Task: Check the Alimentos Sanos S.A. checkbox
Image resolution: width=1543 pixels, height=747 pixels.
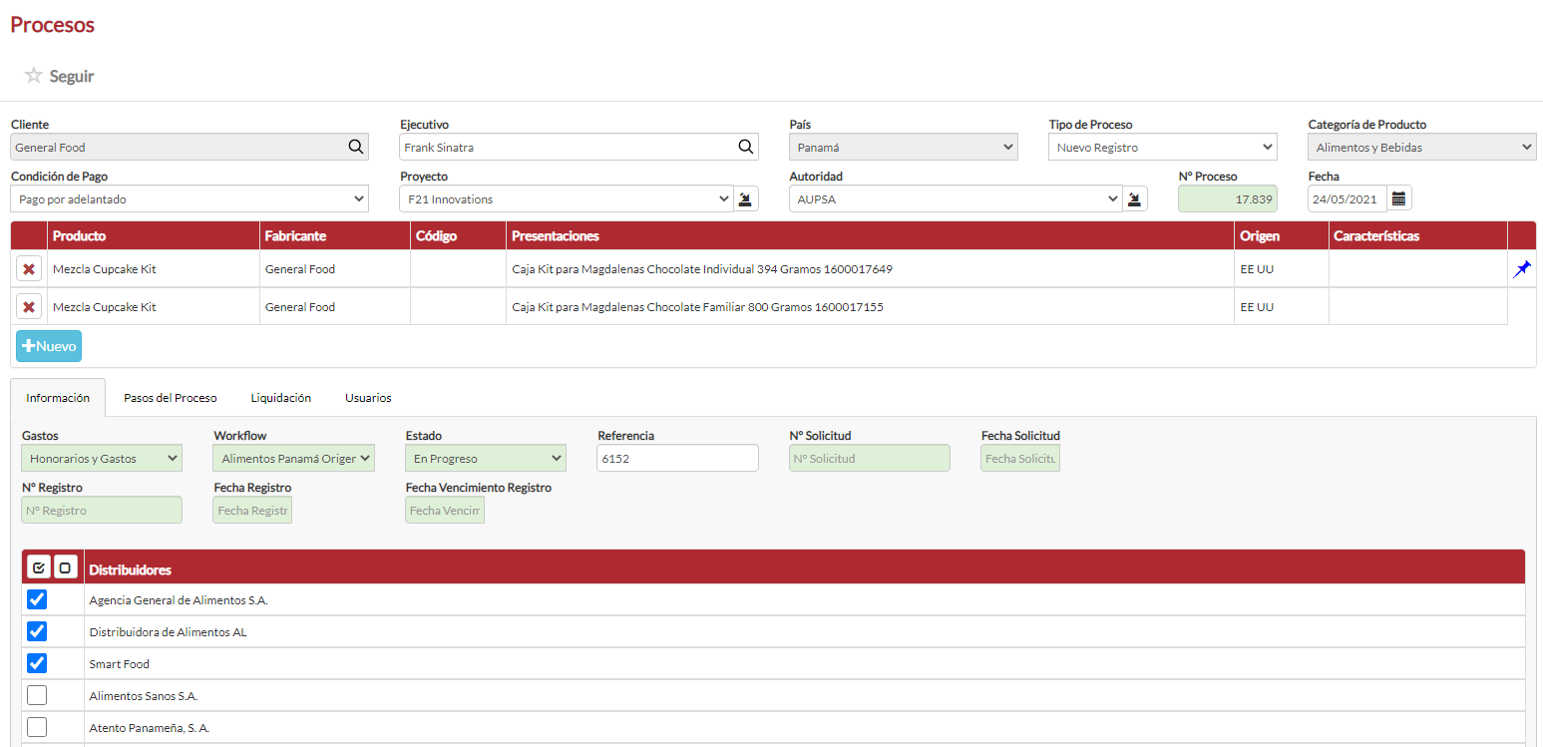Action: [x=37, y=695]
